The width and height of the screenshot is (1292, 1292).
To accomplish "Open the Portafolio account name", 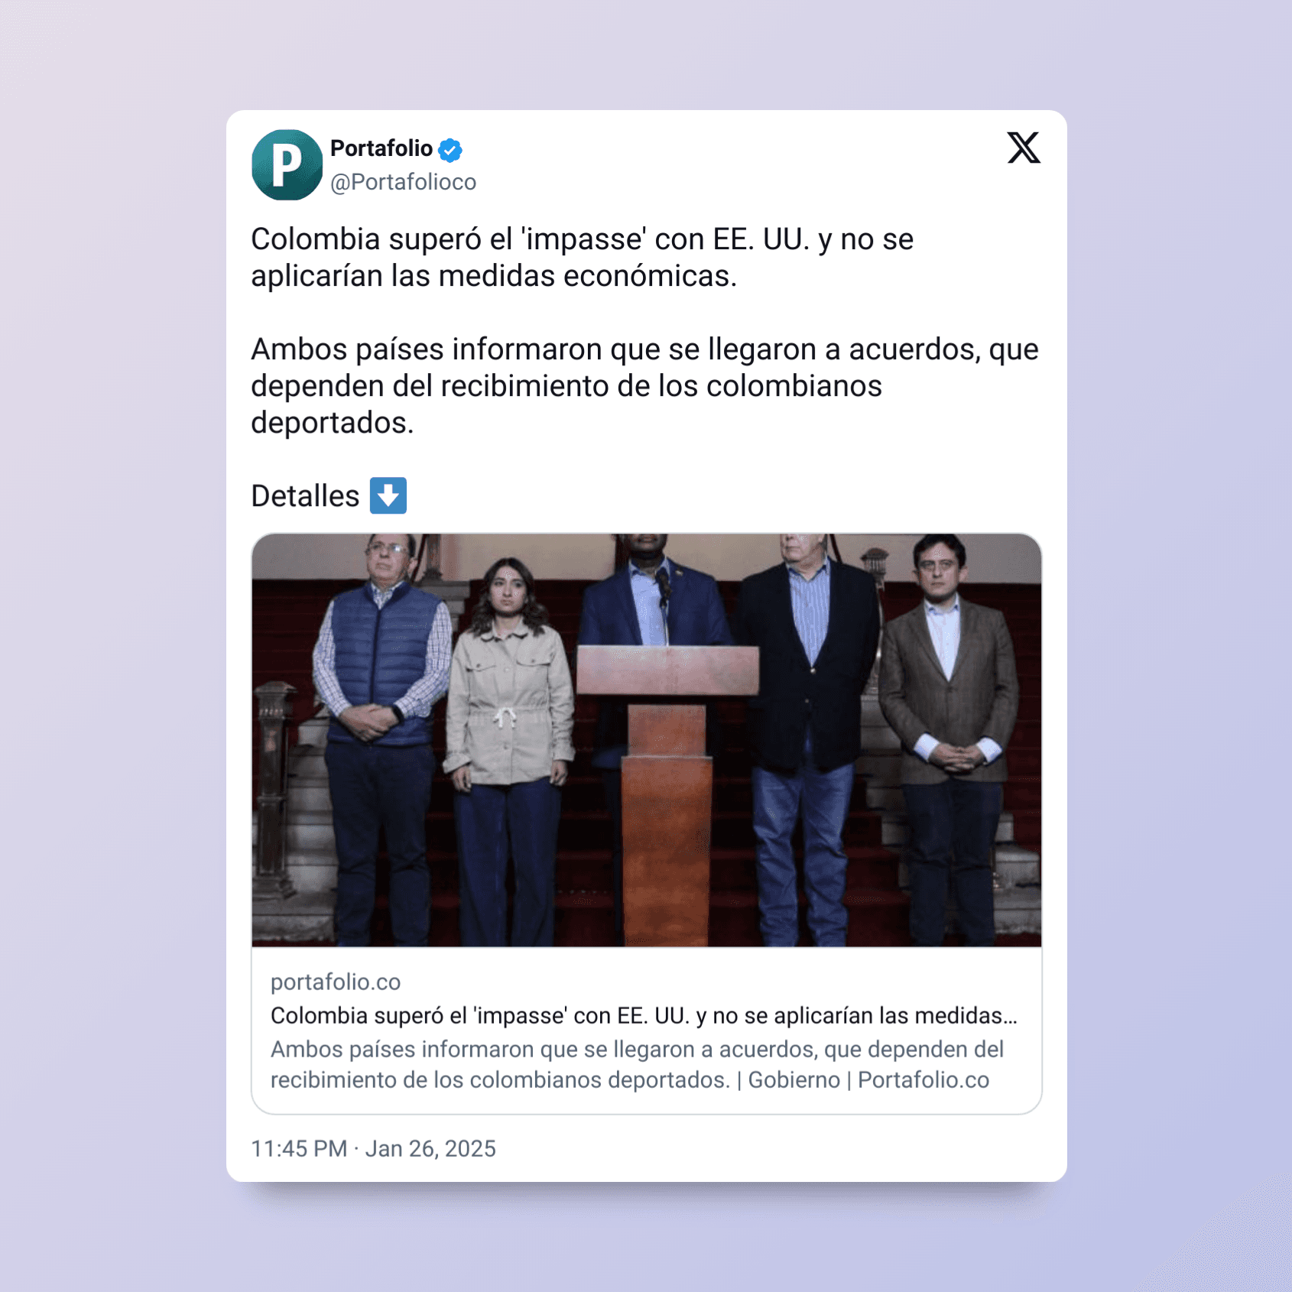I will 381,148.
